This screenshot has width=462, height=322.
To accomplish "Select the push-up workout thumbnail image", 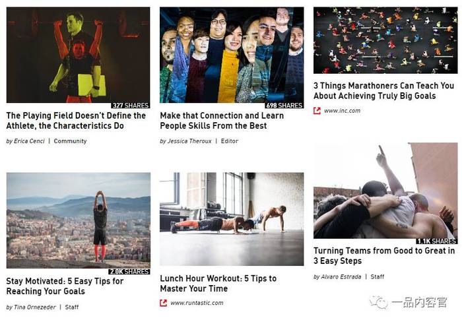I will (x=232, y=219).
